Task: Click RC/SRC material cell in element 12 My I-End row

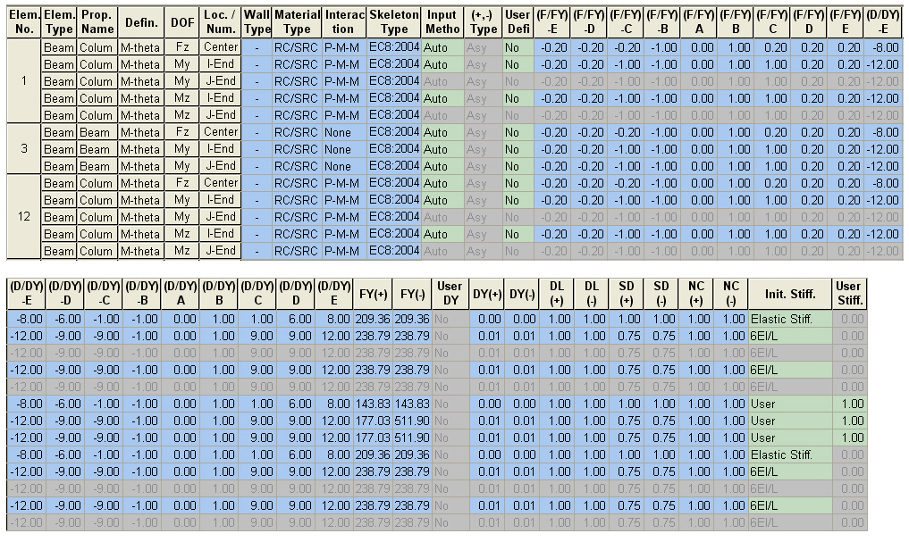Action: (298, 200)
